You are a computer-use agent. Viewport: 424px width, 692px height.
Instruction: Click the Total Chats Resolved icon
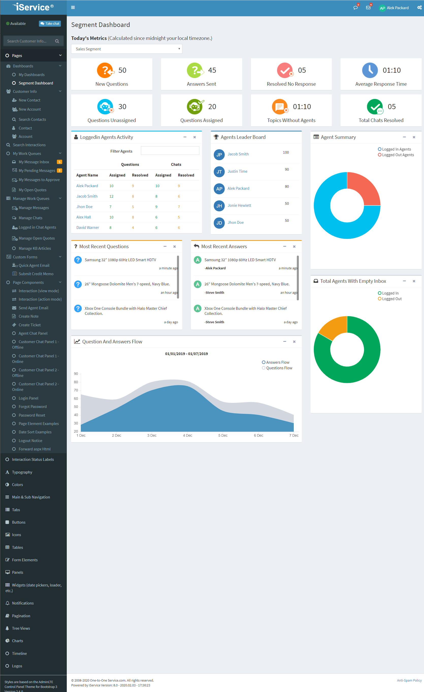tap(375, 107)
